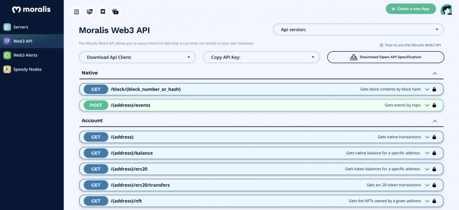This screenshot has width=459, height=210.
Task: Click lock icon on Gets native transactions row
Action: coord(434,137)
